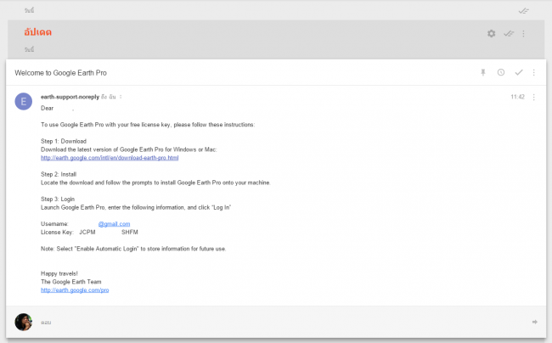This screenshot has width=552, height=343.
Task: Click the @gmail.com username link
Action: 114,223
